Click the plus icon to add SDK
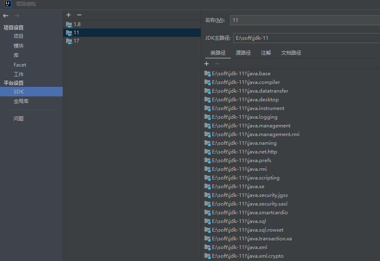380x261 pixels. click(x=69, y=15)
